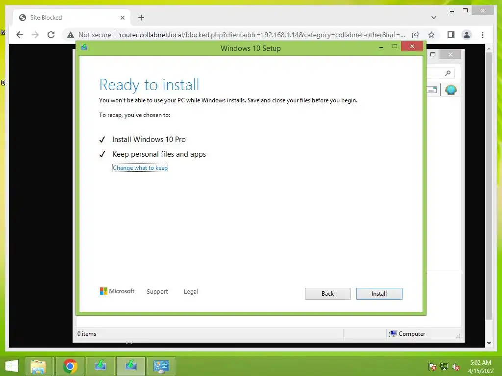Minimize the Windows 10 Setup window

381,47
